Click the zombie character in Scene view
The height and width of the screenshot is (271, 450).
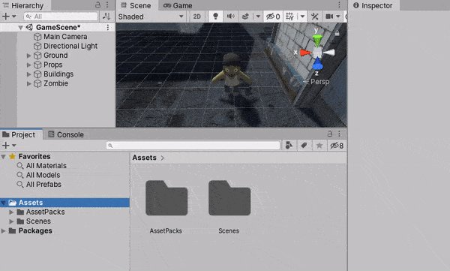(232, 74)
